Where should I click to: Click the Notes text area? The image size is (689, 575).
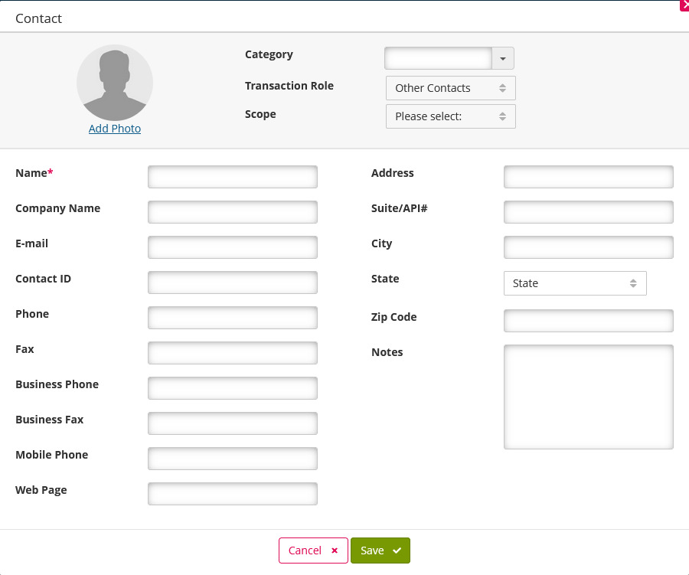coord(588,396)
